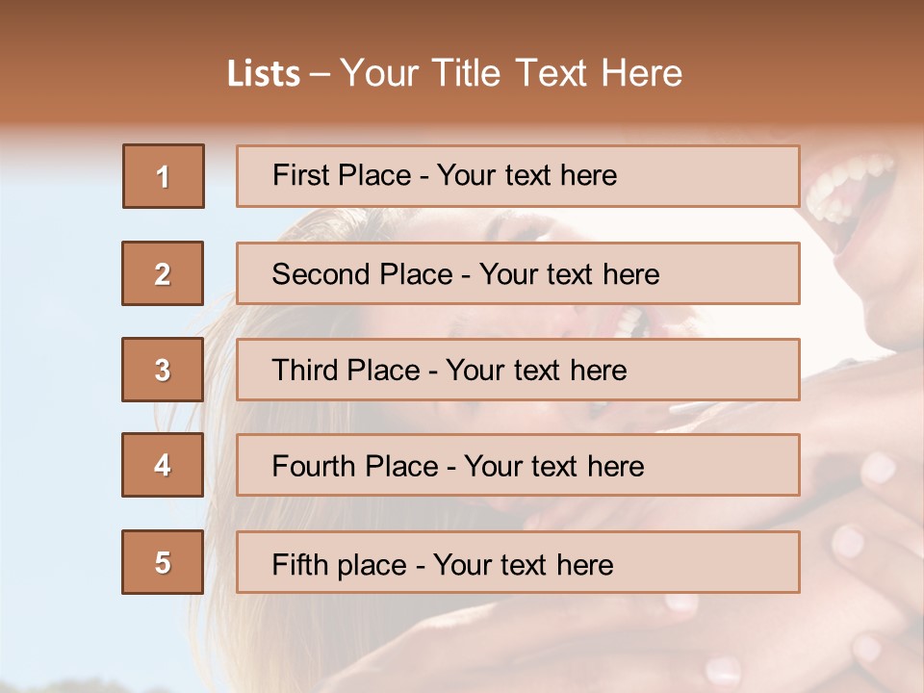
Task: Click the Fifth place text box
Action: (x=518, y=562)
